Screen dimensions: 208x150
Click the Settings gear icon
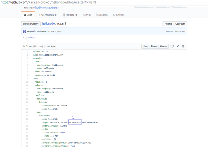pos(114,15)
